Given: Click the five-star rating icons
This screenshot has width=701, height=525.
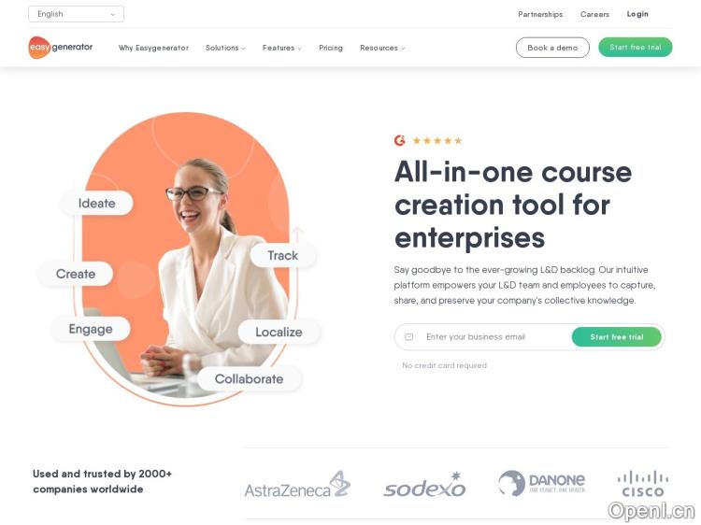Looking at the screenshot, I should click(x=437, y=141).
